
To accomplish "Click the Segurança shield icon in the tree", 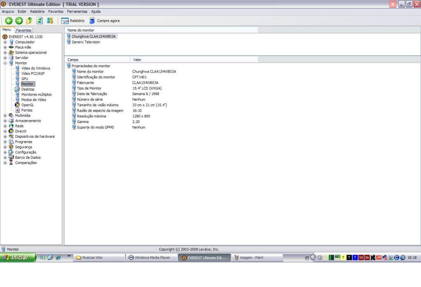I will tap(11, 147).
